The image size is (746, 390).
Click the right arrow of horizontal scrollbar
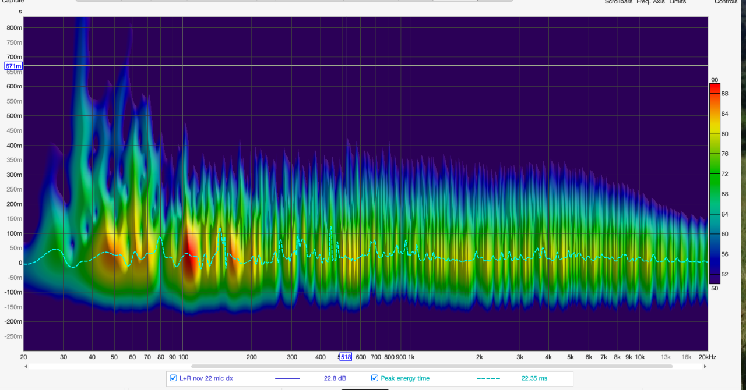[706, 367]
